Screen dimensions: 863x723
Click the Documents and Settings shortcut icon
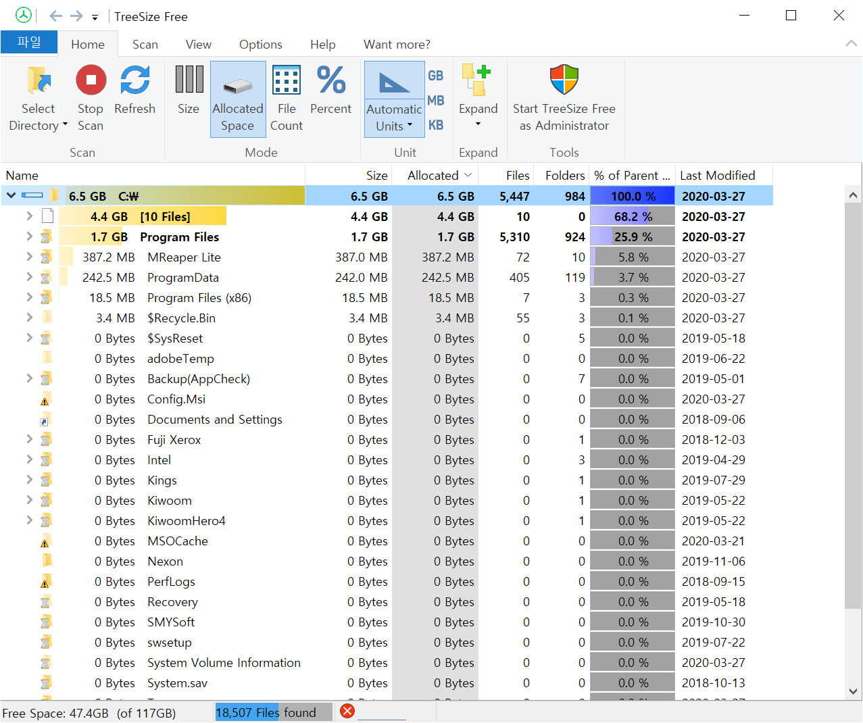pyautogui.click(x=46, y=420)
